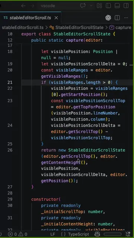Toggle the bottom panel
Viewport: 134px width, 238px height.
pyautogui.click(x=117, y=6)
